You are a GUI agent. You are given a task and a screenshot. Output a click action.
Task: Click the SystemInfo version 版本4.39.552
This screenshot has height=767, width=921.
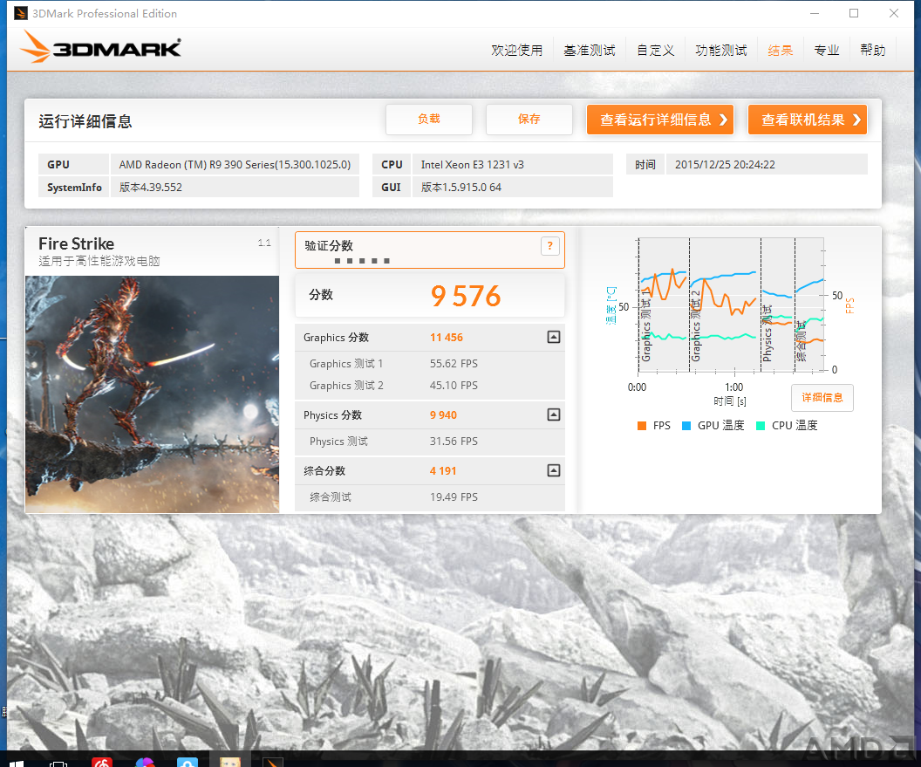click(235, 188)
